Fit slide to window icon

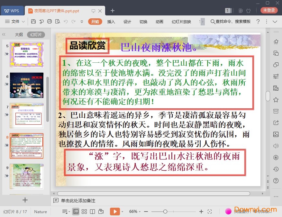click(x=210, y=212)
